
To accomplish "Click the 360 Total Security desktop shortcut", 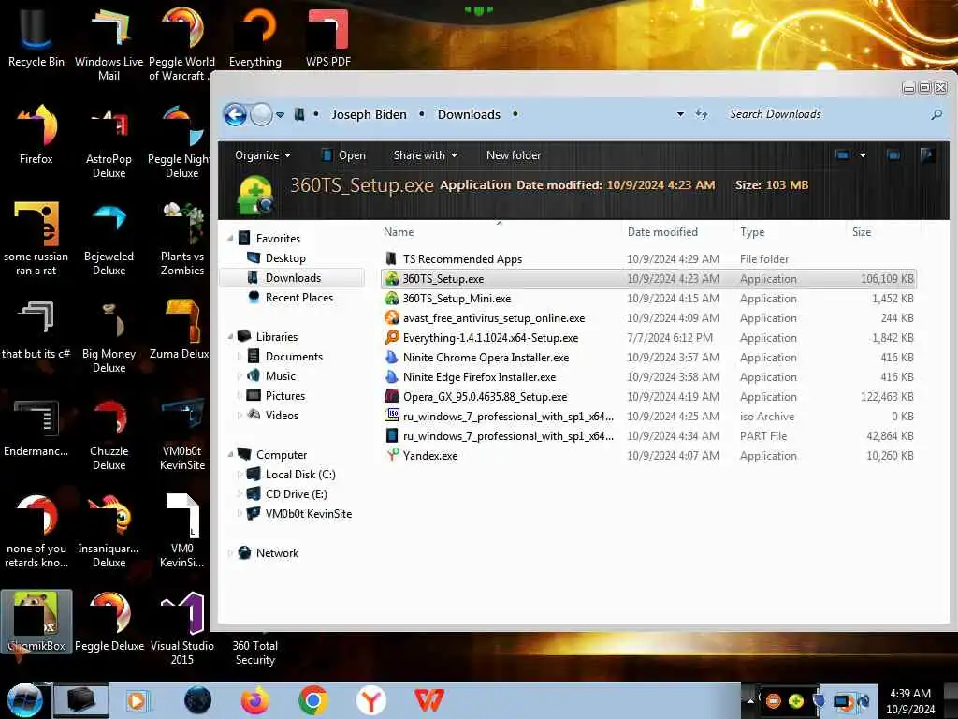I will click(254, 652).
